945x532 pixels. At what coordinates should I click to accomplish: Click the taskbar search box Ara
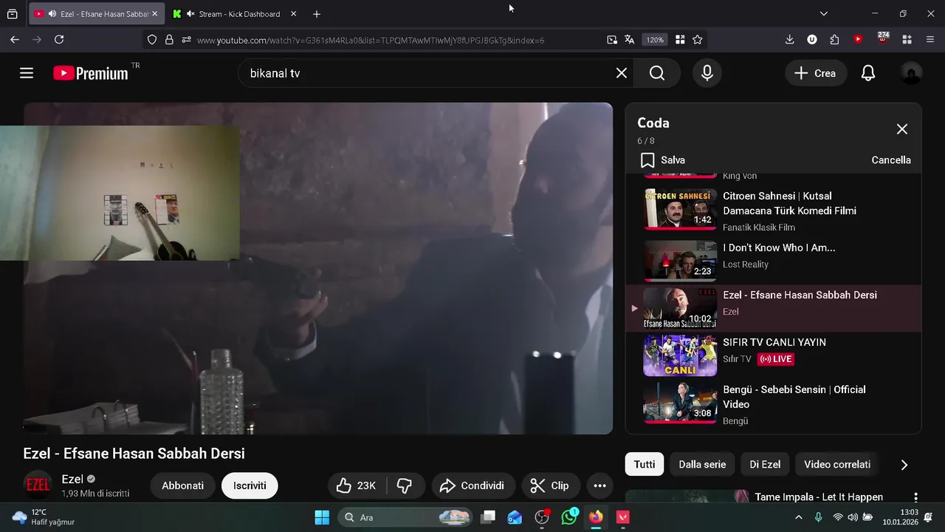tap(405, 517)
